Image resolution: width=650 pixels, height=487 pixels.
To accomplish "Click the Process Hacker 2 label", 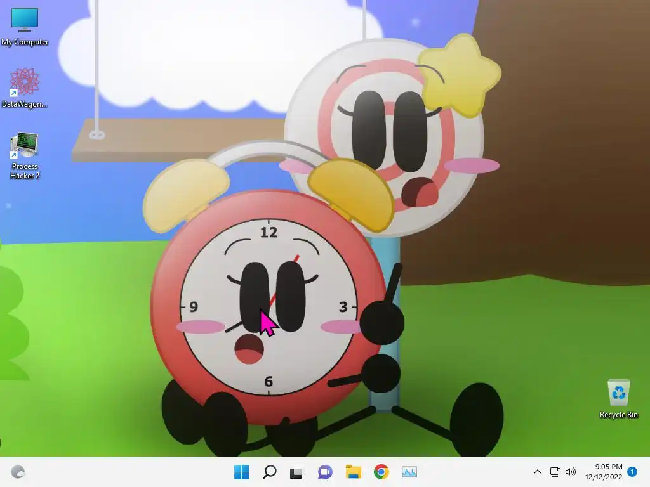I will pos(25,171).
